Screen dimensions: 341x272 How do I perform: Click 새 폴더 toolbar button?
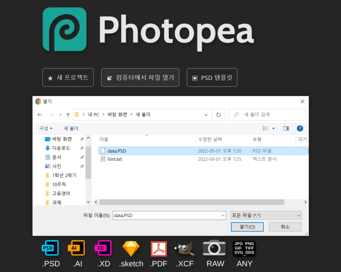tap(71, 129)
